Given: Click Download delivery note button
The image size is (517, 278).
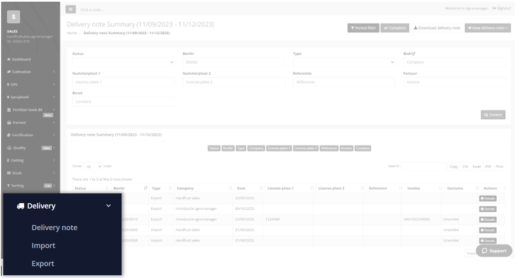Looking at the screenshot, I should pyautogui.click(x=437, y=28).
